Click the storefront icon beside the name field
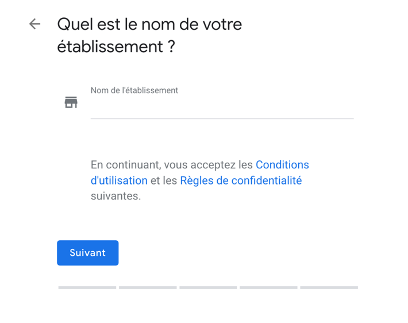Image resolution: width=408 pixels, height=323 pixels. (71, 102)
